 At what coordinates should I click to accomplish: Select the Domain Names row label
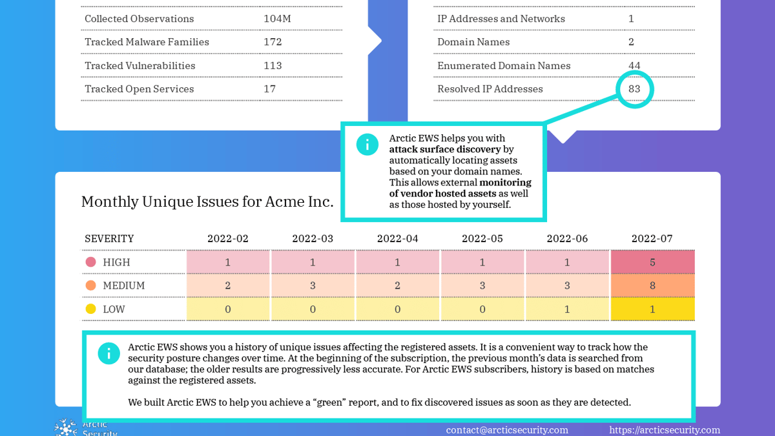tap(473, 42)
